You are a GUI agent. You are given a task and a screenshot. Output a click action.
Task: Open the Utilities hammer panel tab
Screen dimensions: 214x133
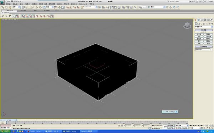point(212,20)
